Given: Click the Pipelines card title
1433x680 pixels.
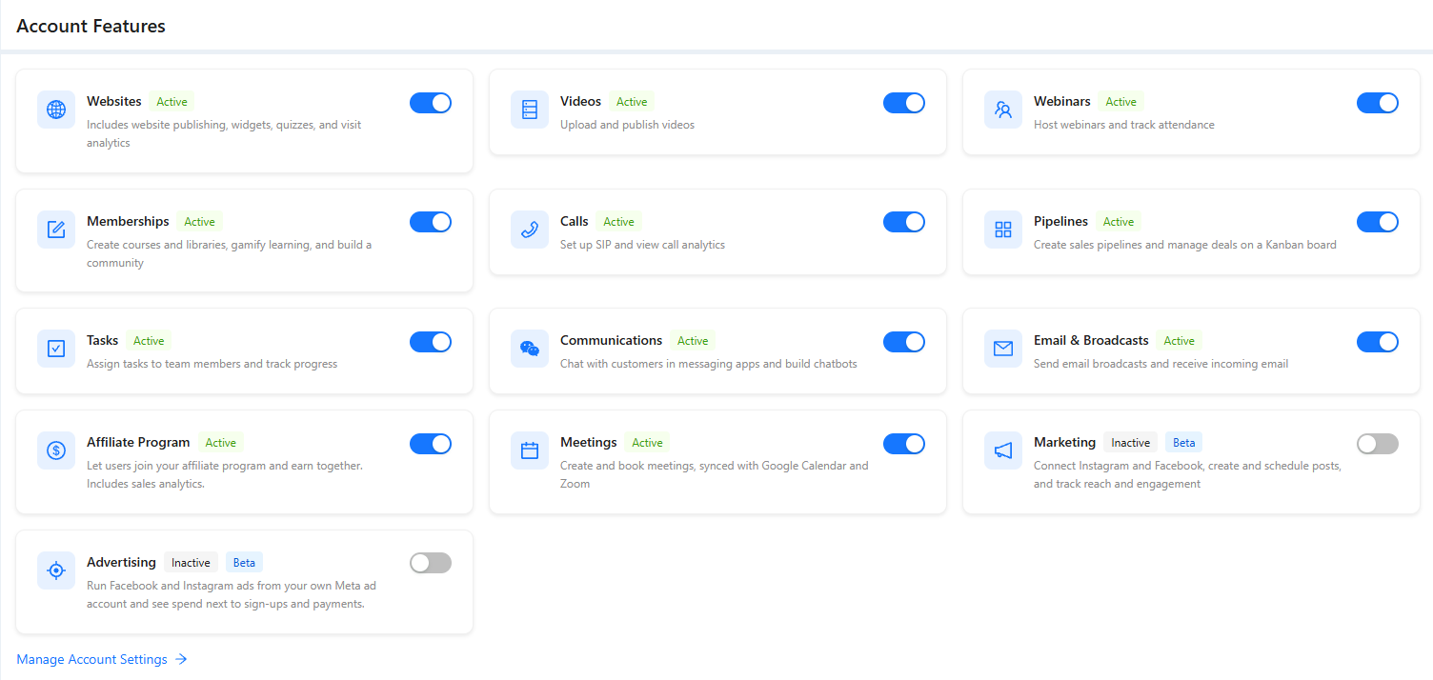Looking at the screenshot, I should (x=1060, y=221).
